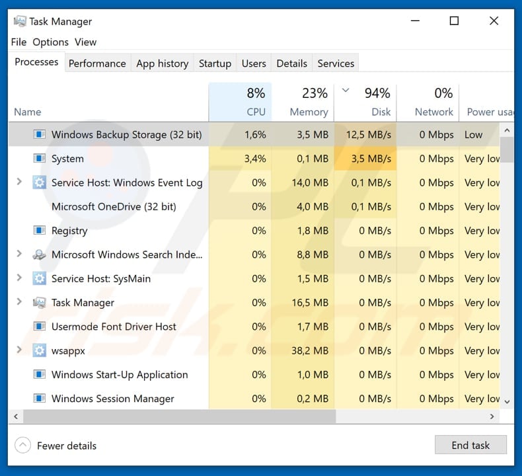
Task: Sort by the Name column header
Action: click(28, 112)
